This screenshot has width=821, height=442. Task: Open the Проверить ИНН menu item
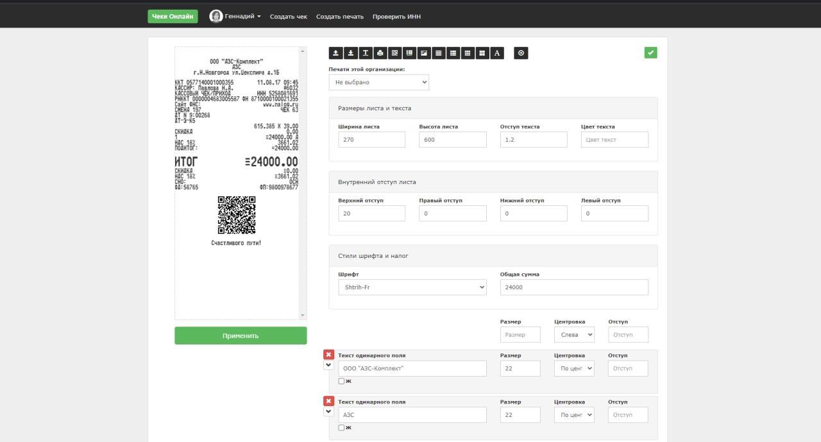coord(396,17)
